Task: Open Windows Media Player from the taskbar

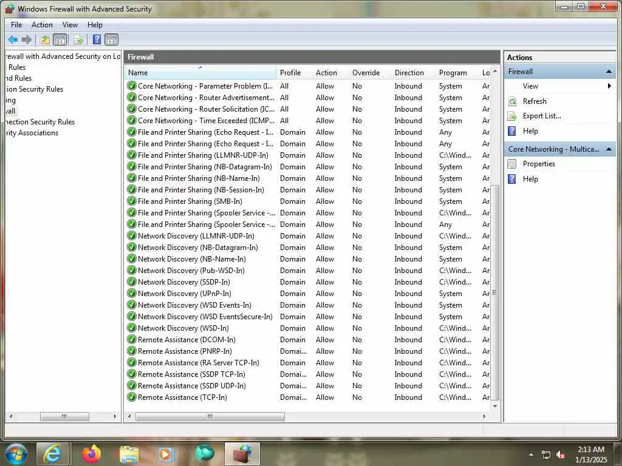Action: coord(166,454)
